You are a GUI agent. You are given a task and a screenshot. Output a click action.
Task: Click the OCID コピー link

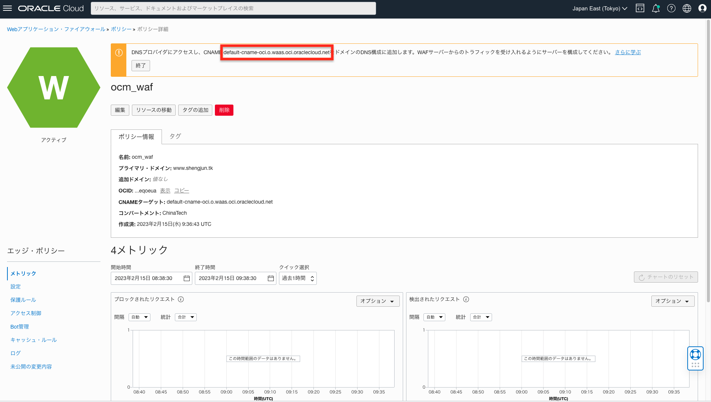182,191
